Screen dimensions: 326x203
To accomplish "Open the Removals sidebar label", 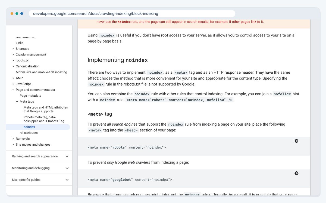I will point(23,139).
